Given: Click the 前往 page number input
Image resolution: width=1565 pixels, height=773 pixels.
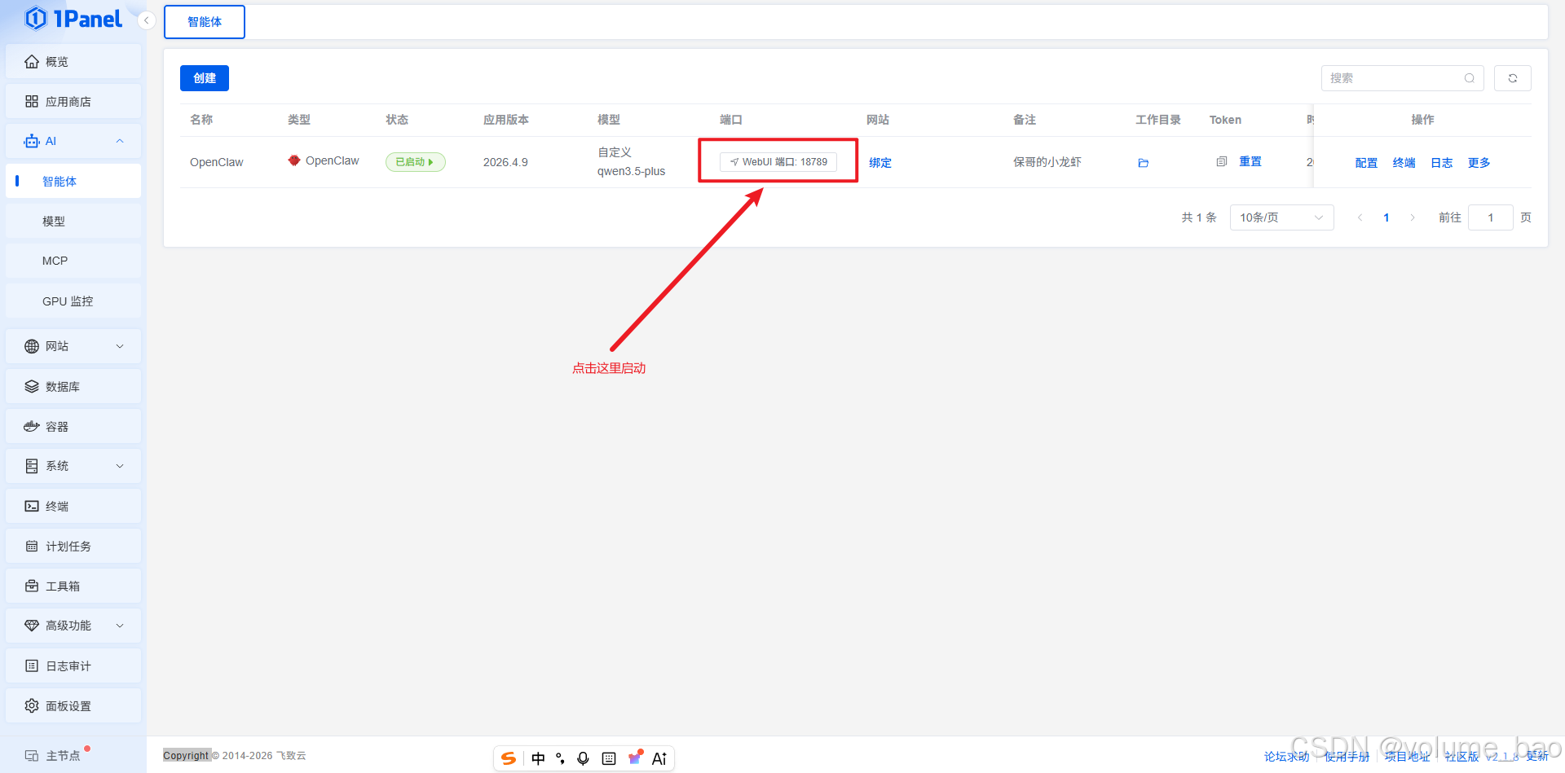Looking at the screenshot, I should point(1491,217).
